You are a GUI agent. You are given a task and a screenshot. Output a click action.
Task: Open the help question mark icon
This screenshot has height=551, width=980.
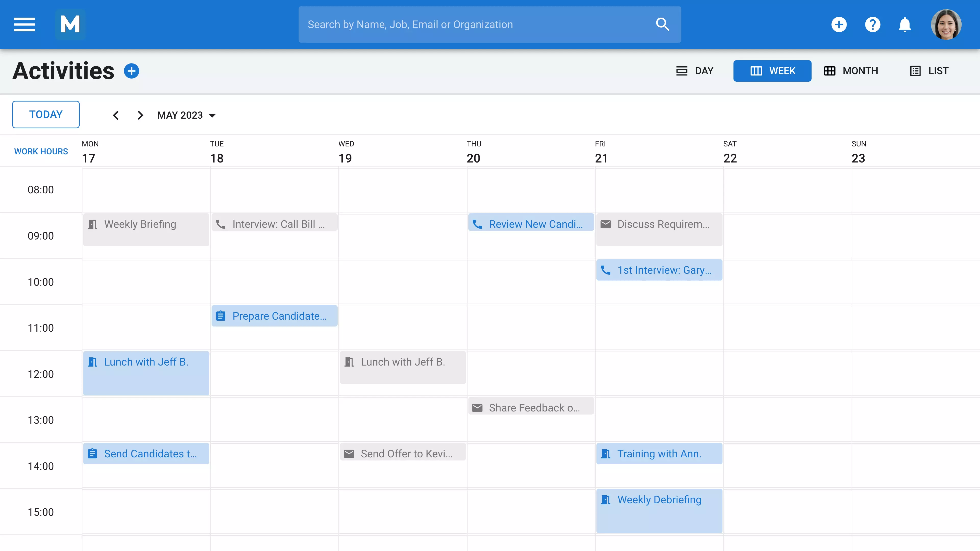coord(872,24)
